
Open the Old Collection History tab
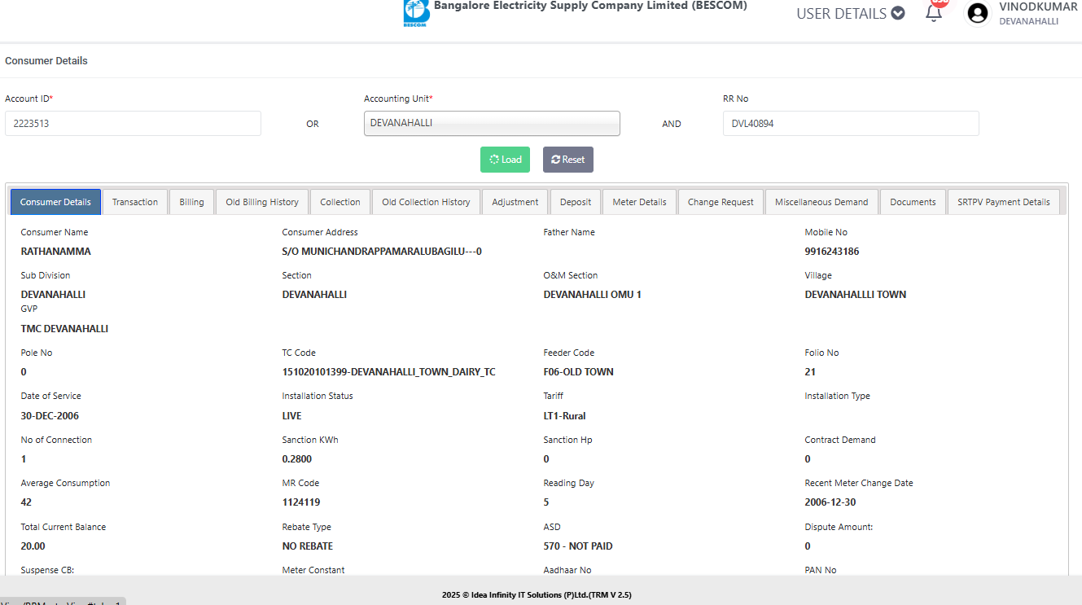tap(426, 202)
